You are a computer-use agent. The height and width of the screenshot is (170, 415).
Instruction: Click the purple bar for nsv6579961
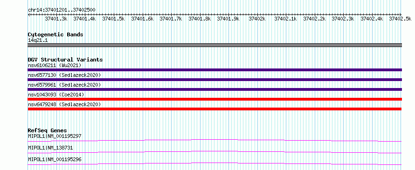coord(214,89)
